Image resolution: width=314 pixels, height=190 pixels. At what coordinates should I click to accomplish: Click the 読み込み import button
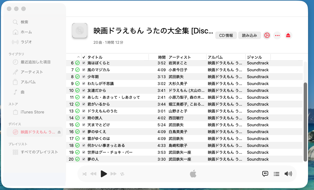[249, 35]
